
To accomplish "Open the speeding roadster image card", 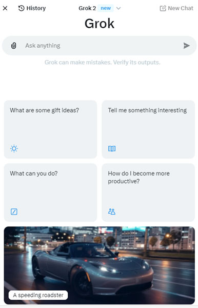I will tap(100, 265).
